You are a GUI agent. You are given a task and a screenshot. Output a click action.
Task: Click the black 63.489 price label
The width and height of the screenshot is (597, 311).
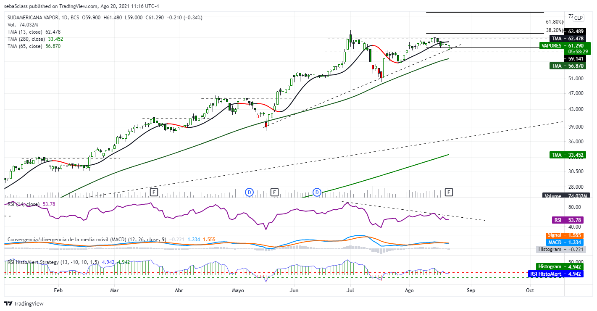[x=575, y=32]
